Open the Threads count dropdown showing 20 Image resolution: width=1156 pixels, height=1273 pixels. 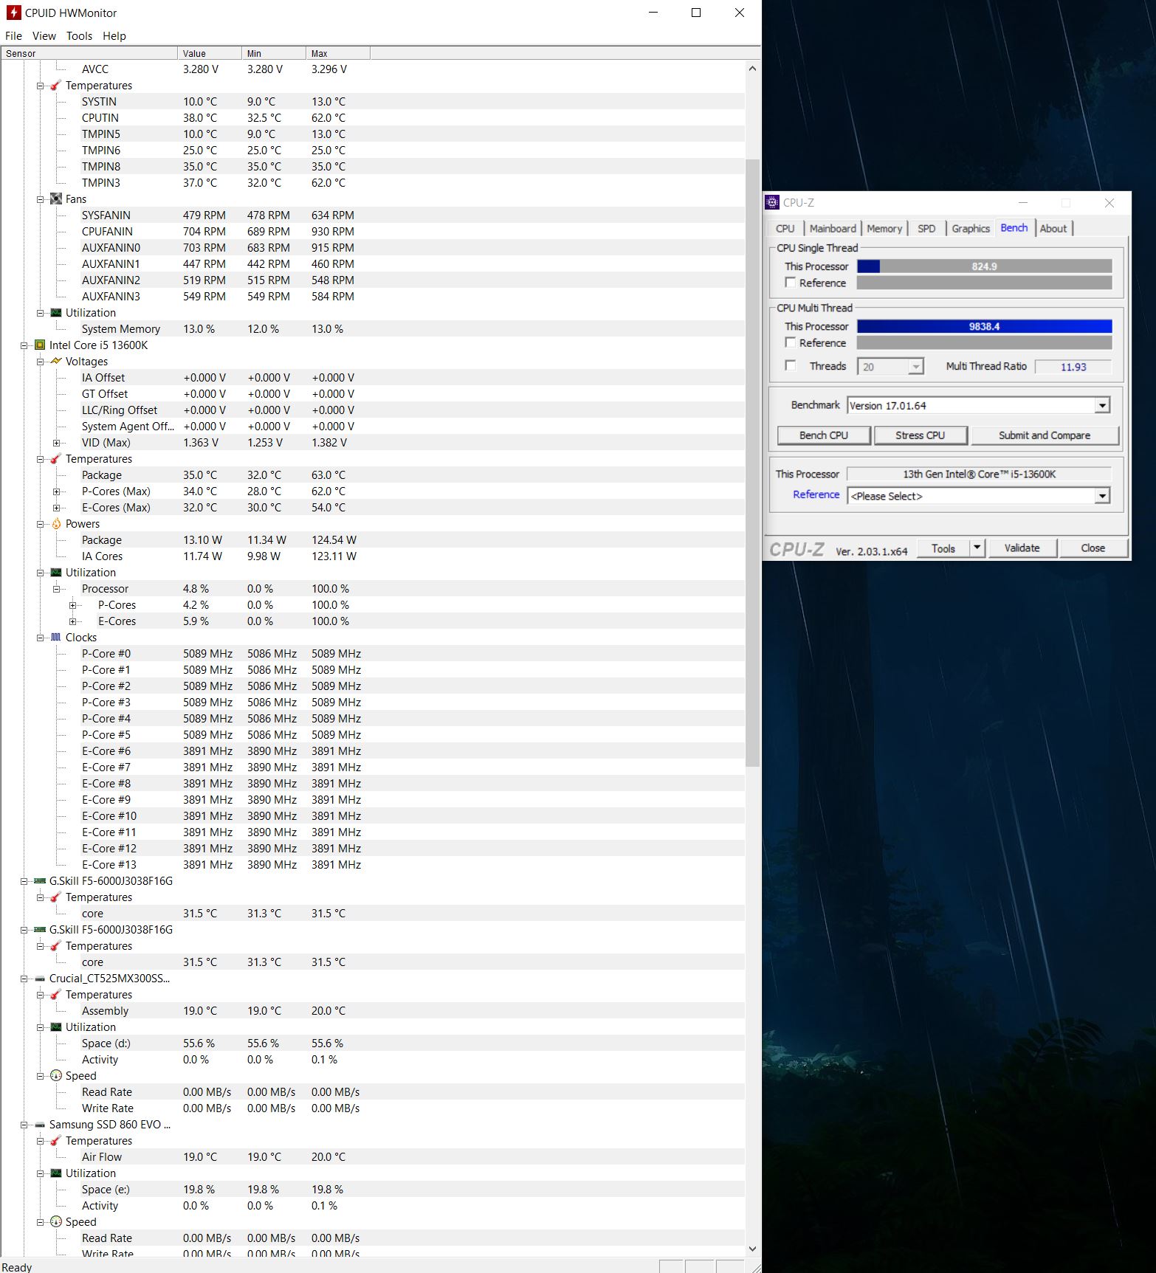[x=916, y=367]
